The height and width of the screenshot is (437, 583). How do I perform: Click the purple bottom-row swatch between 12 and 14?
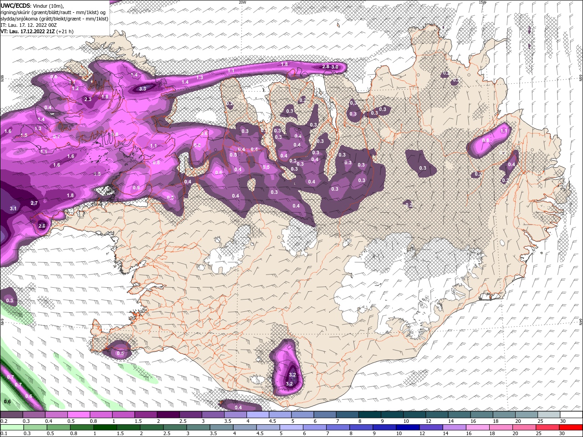tap(431, 427)
